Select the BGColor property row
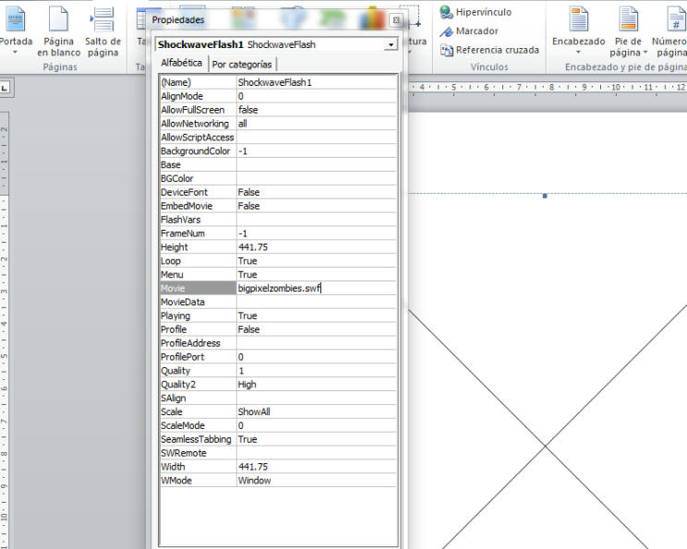Screen dimensions: 687x549 (278, 179)
